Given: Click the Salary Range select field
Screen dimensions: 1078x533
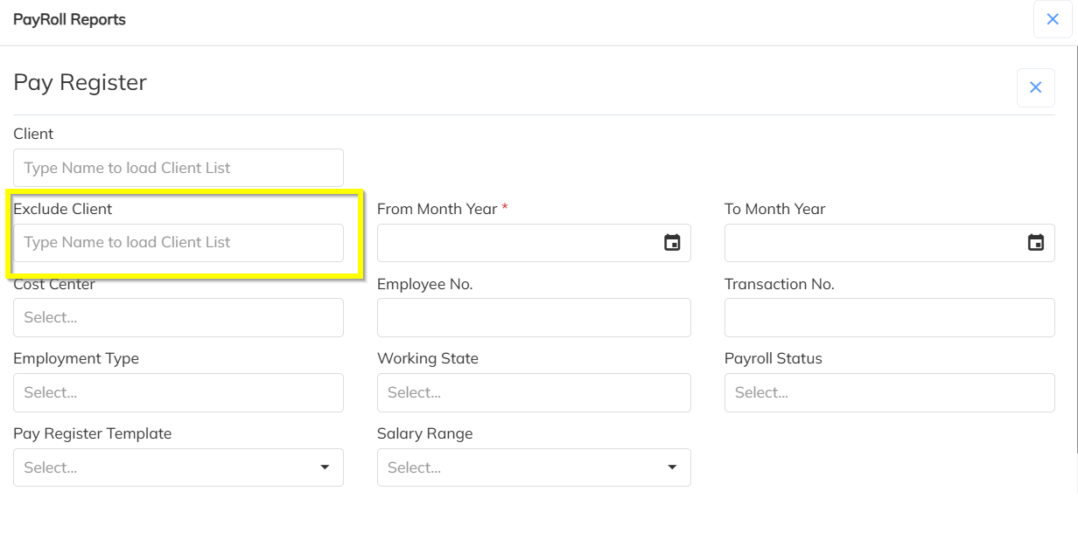Looking at the screenshot, I should (516, 467).
